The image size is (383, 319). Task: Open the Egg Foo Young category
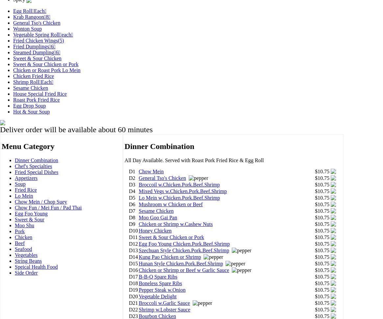click(x=31, y=214)
